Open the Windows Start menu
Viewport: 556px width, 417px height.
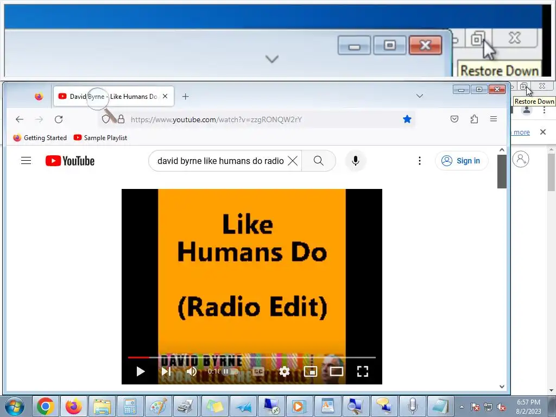(x=15, y=406)
